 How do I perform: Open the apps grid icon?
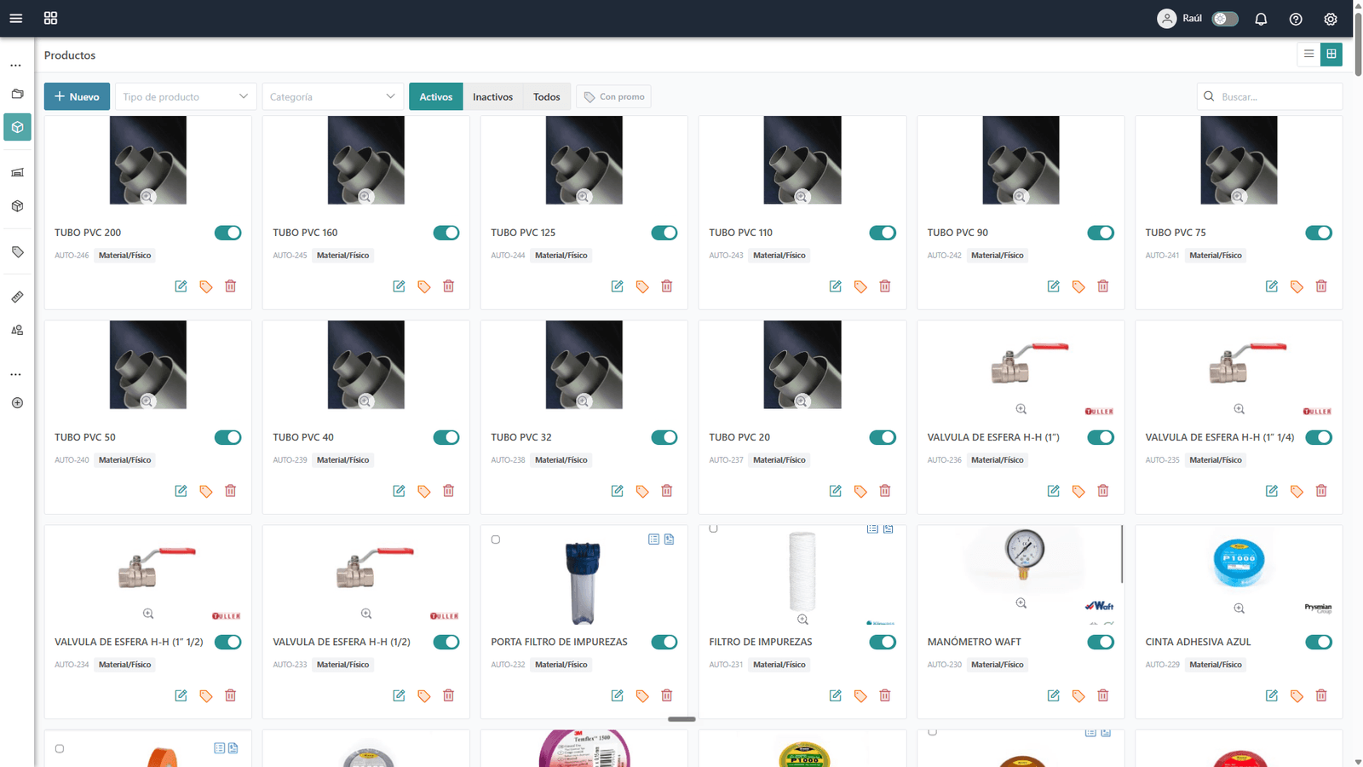click(x=50, y=18)
